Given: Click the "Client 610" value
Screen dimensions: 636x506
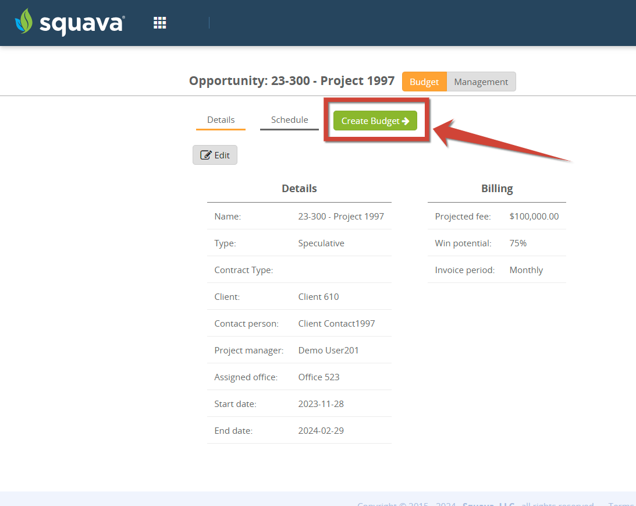Looking at the screenshot, I should pyautogui.click(x=318, y=296).
